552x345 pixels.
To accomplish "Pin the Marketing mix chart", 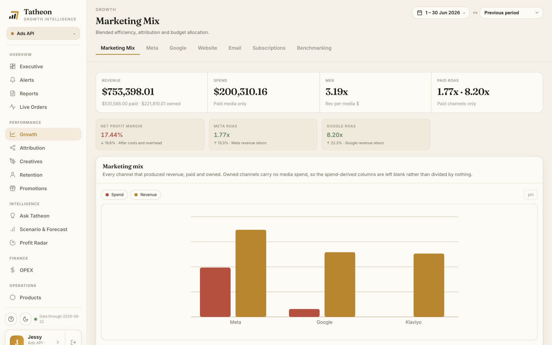I will click(x=530, y=195).
